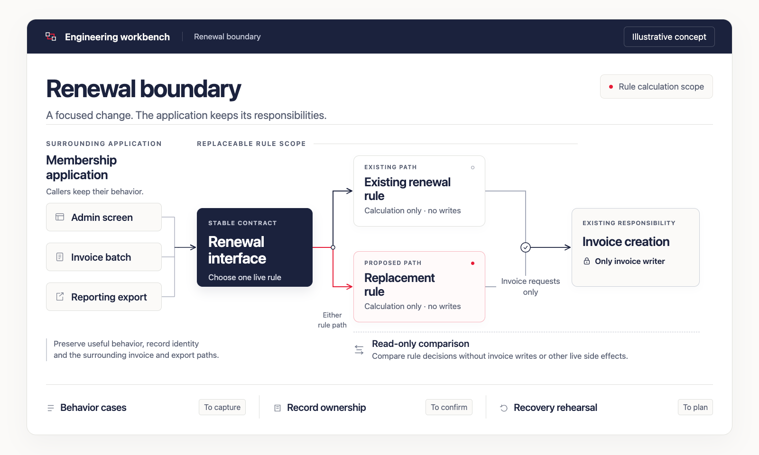Click the Read-only comparison swap arrows icon
The image size is (759, 455).
[x=359, y=350]
